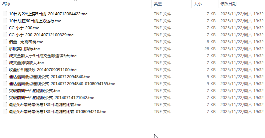This screenshot has width=265, height=138.
Task: Sort list by 修改日期 column
Action: [228, 4]
